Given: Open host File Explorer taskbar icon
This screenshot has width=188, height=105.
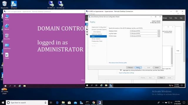Looking at the screenshot, I should click(x=63, y=102).
